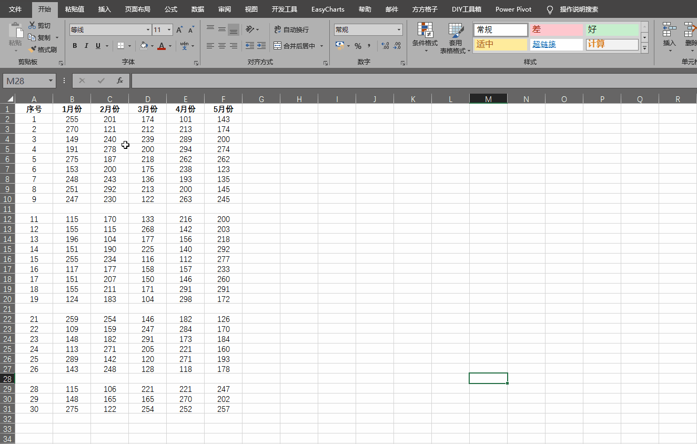Click the Copy (复制) icon

pos(32,37)
